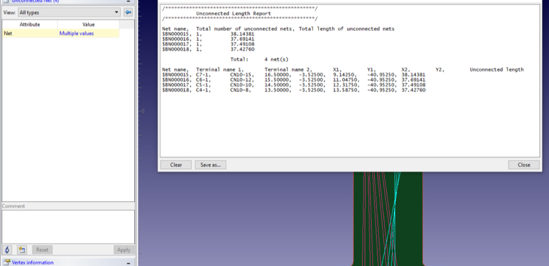Save the report using Save as
The image size is (549, 266).
(x=210, y=164)
